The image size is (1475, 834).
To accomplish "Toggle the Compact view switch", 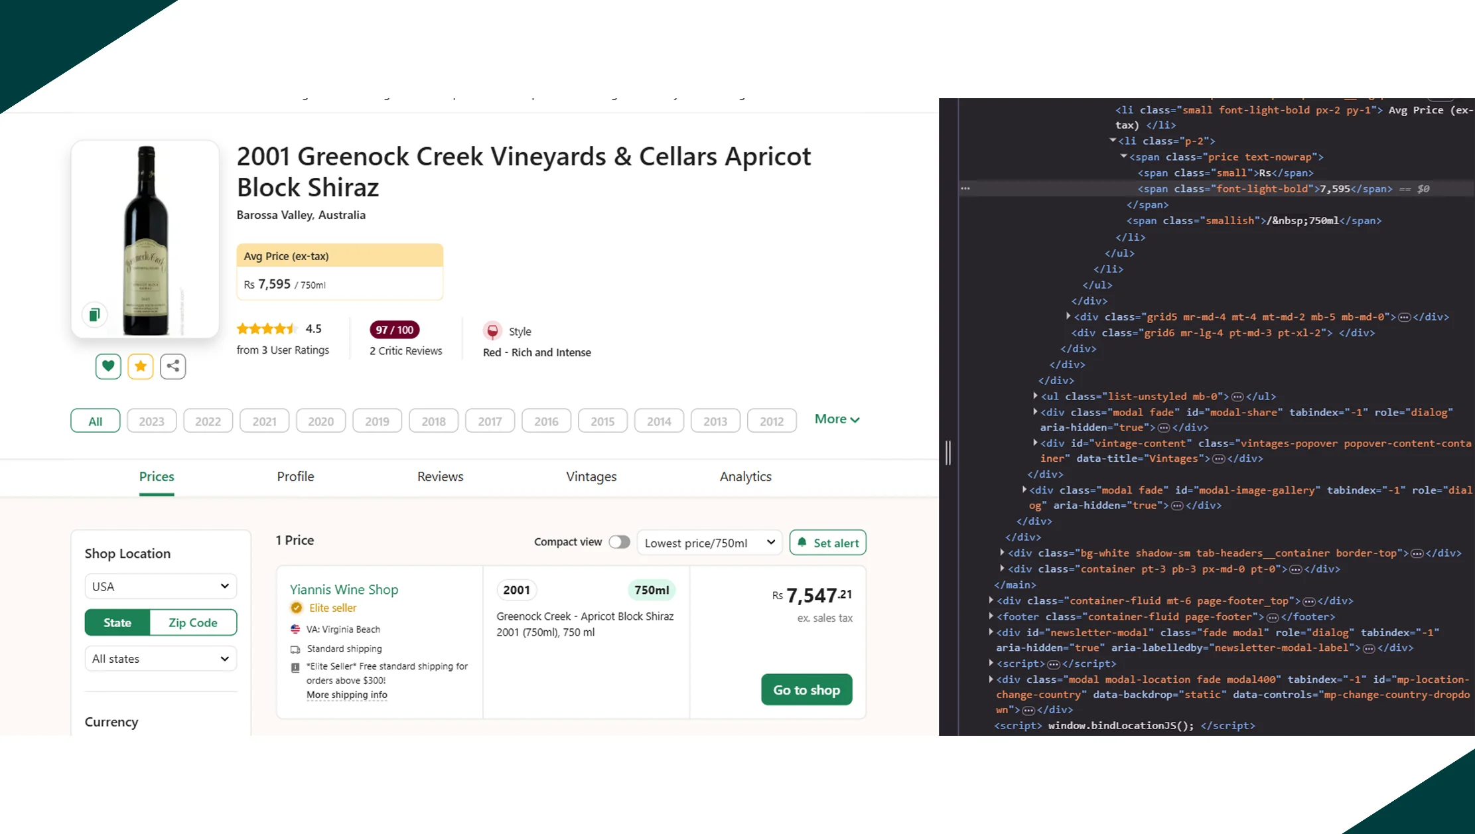I will point(619,542).
